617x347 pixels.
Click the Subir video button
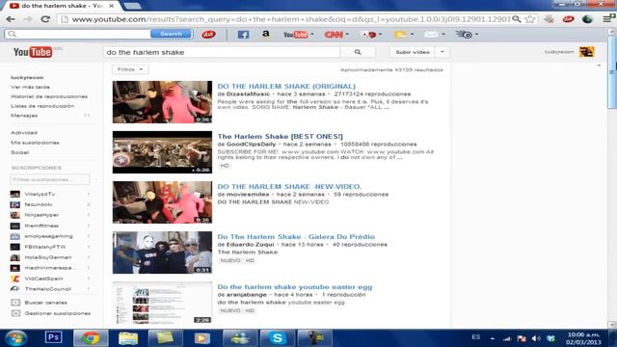[413, 52]
